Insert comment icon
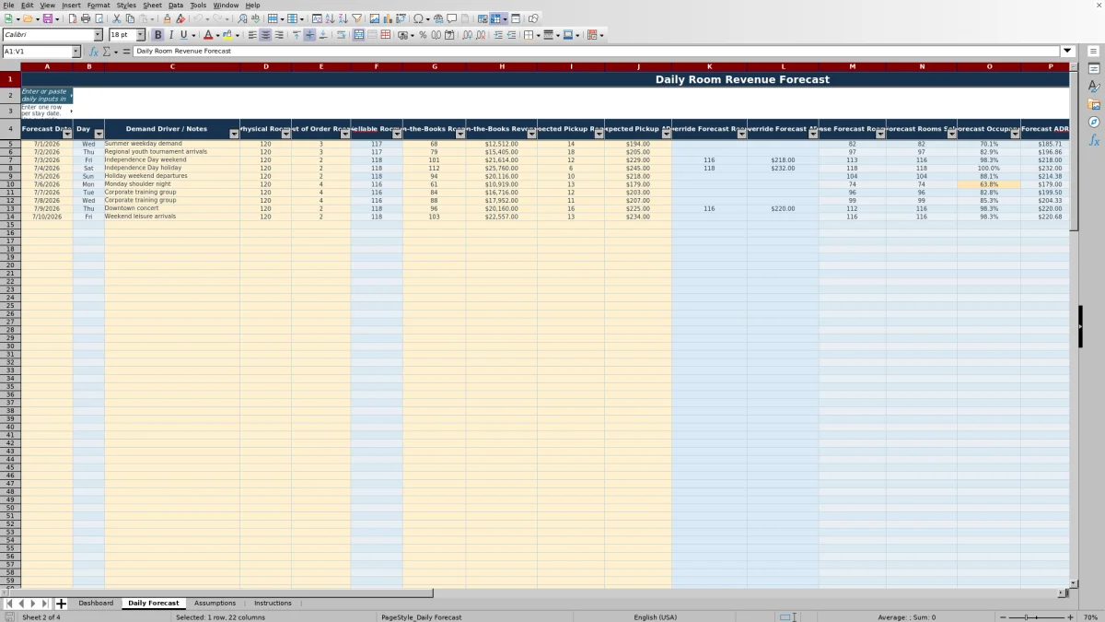The height and width of the screenshot is (622, 1105). tap(451, 18)
